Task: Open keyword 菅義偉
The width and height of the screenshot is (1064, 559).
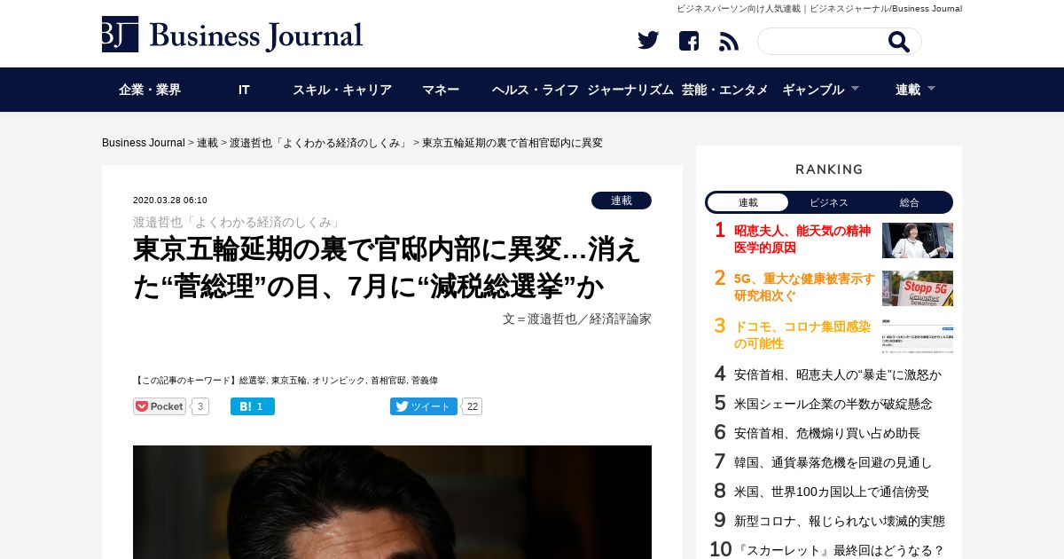Action: (425, 381)
